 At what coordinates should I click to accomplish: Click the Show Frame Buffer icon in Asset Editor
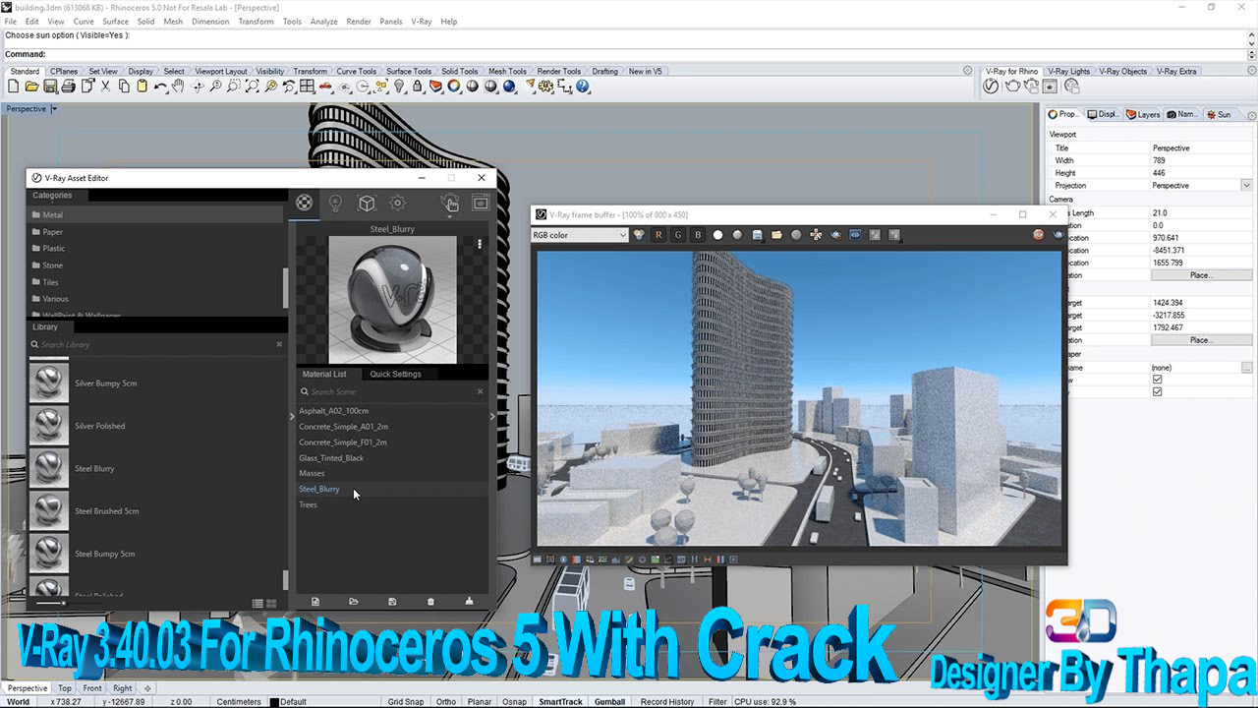[x=481, y=204]
